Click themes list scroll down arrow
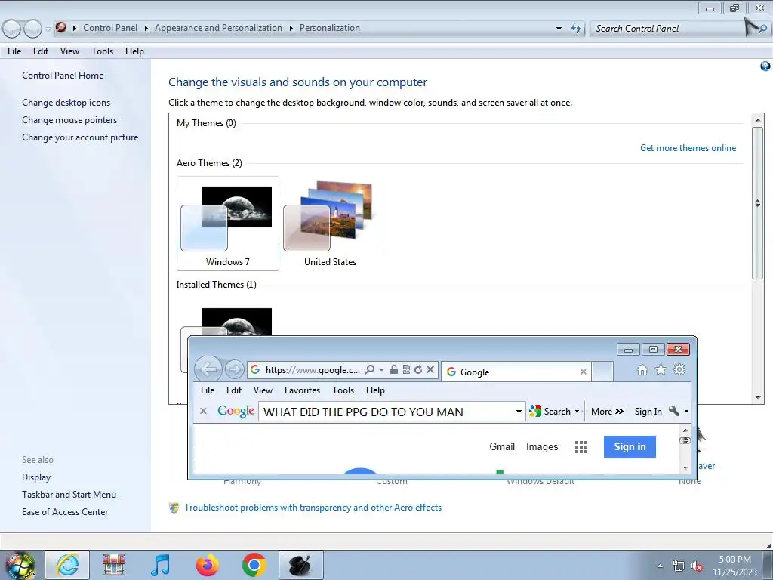Image resolution: width=773 pixels, height=580 pixels. (x=758, y=397)
